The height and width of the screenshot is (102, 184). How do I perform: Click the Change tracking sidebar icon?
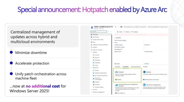pyautogui.click(x=94, y=87)
